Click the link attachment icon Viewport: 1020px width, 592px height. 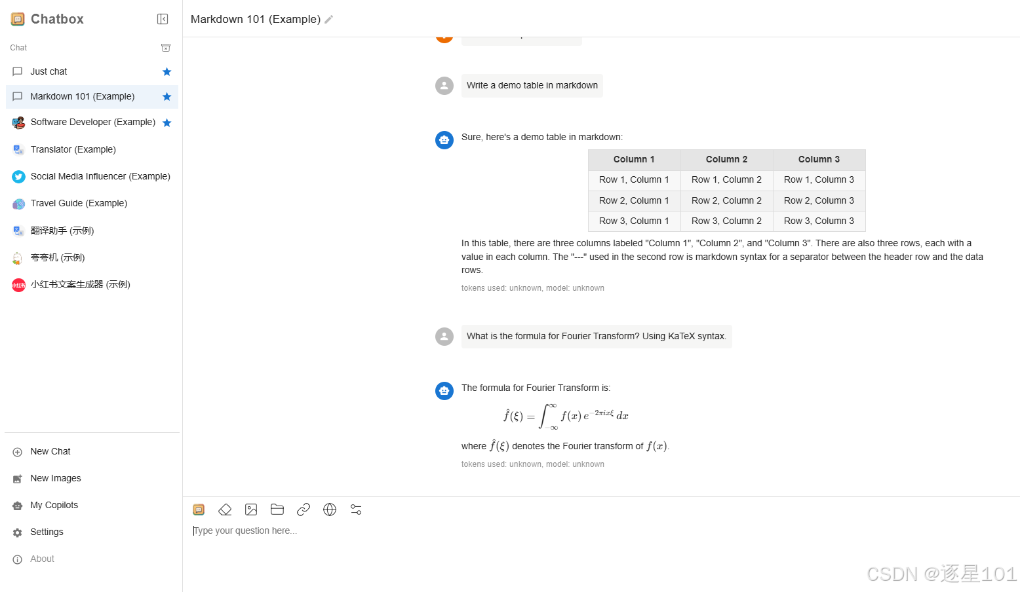click(304, 509)
